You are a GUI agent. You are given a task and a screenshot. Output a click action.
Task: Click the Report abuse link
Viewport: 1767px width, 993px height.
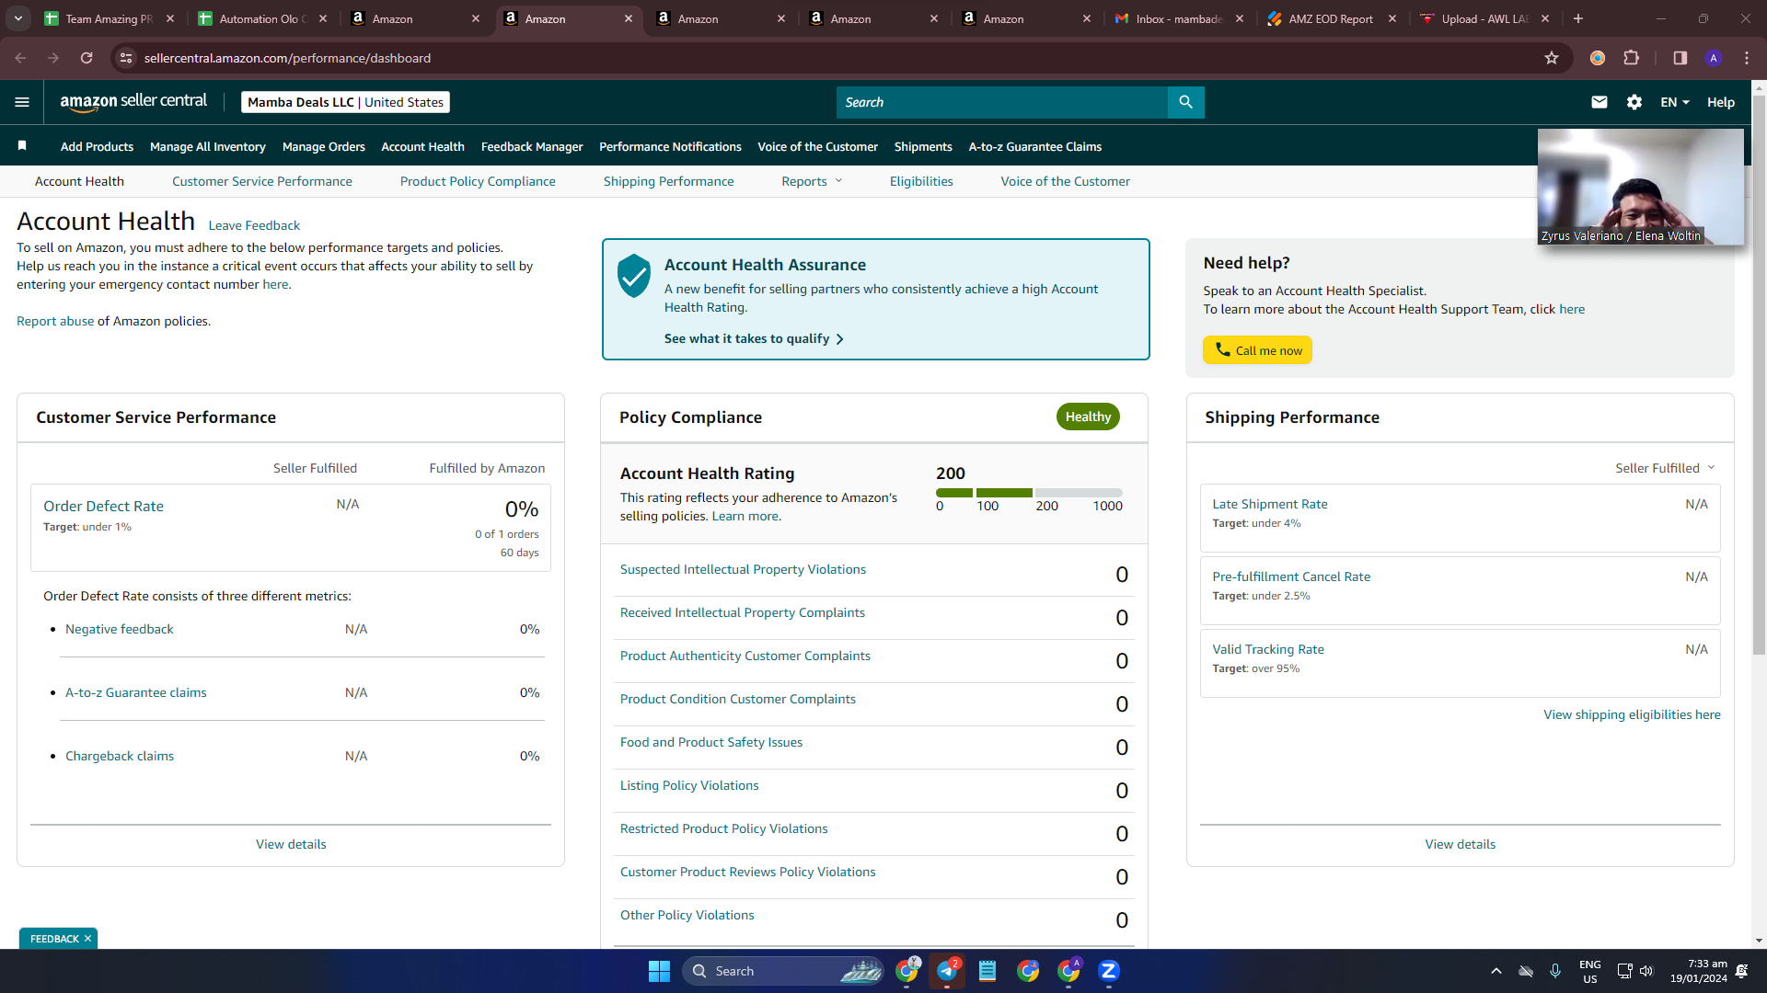click(55, 321)
